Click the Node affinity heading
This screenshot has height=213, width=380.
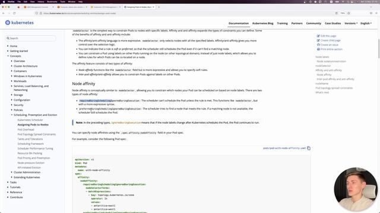coord(84,84)
